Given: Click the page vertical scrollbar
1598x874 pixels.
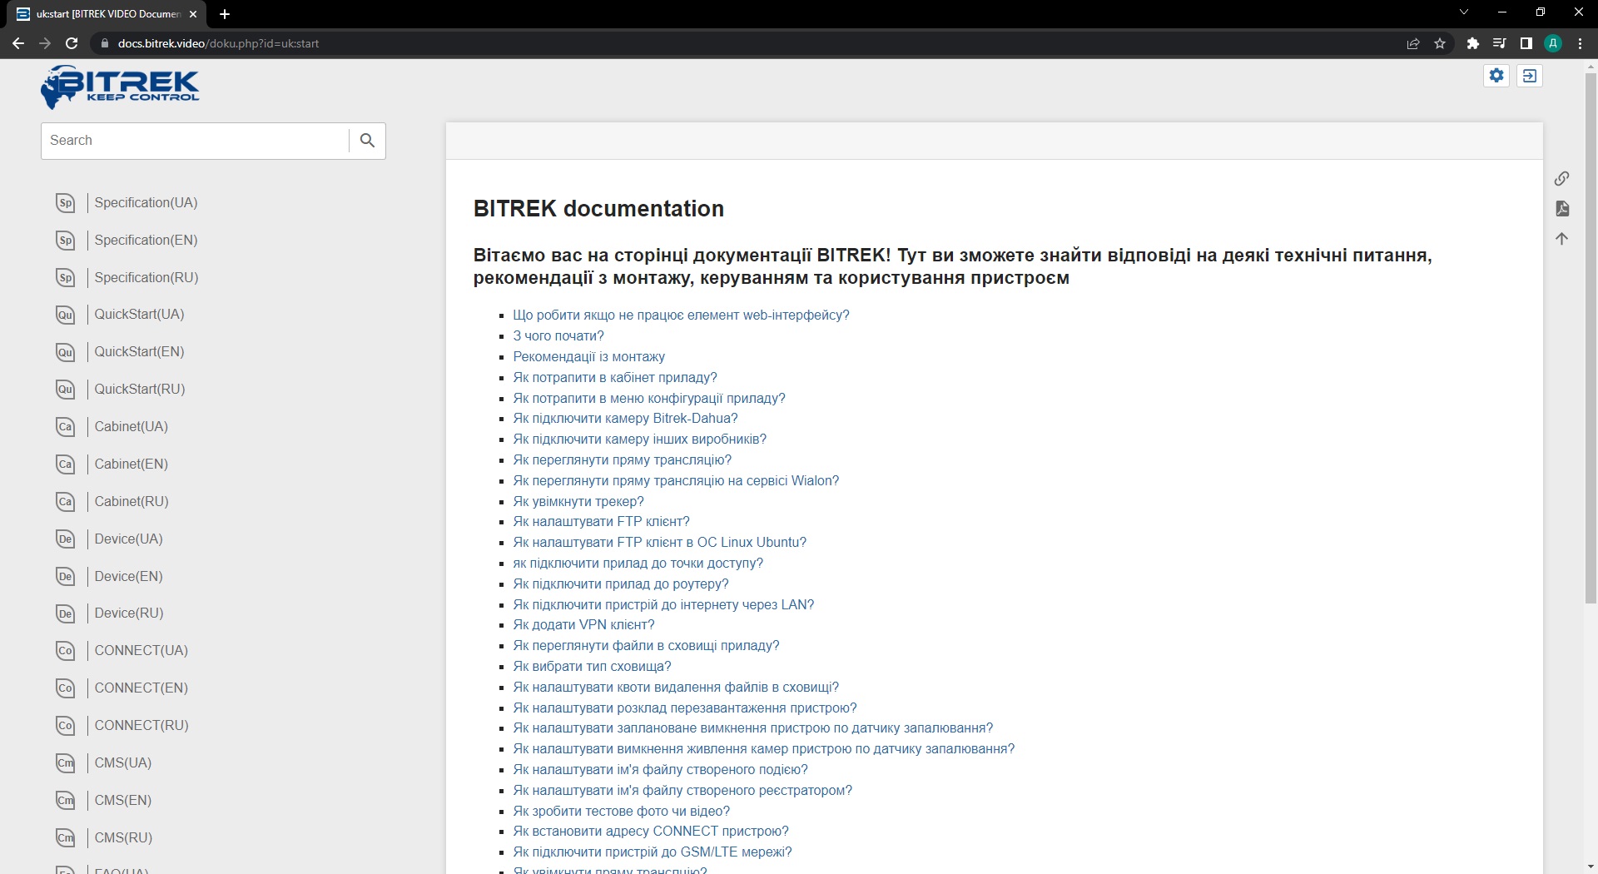Looking at the screenshot, I should point(1591,333).
